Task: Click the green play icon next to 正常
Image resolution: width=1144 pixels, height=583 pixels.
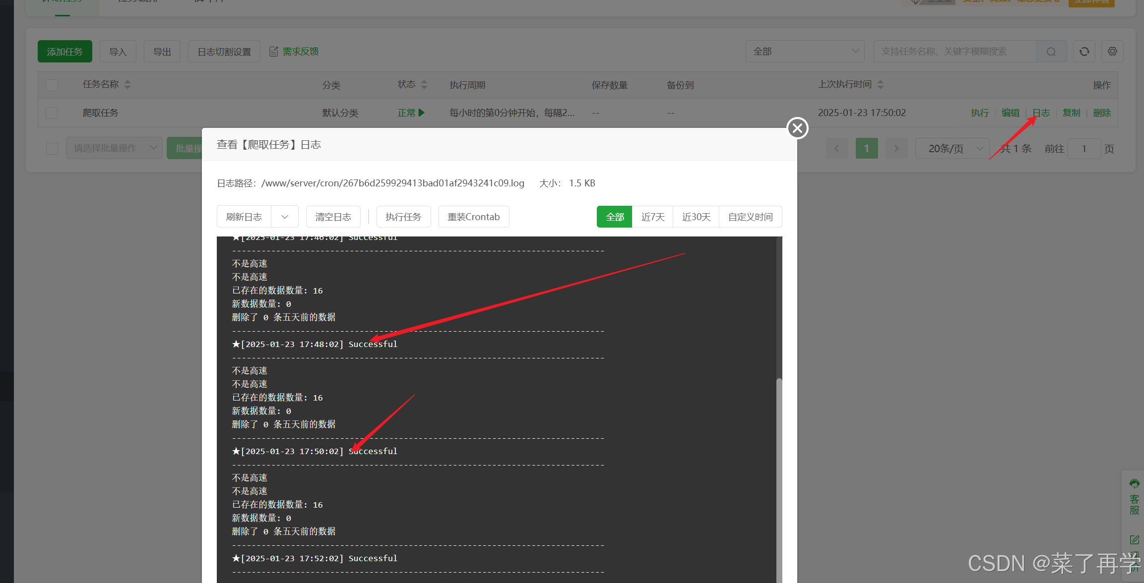Action: (x=422, y=113)
